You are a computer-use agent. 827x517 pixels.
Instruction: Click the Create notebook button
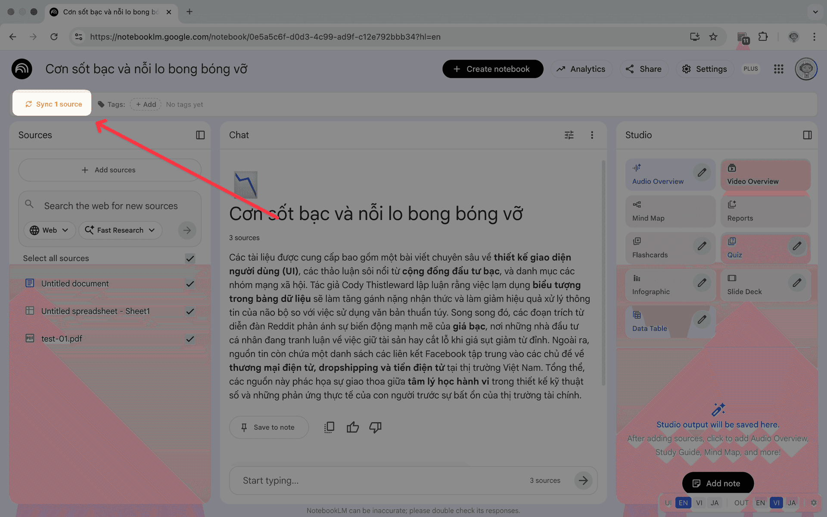(492, 69)
